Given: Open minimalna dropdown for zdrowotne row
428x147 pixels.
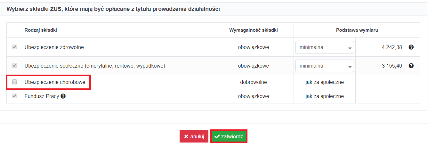Looking at the screenshot, I should click(x=325, y=47).
